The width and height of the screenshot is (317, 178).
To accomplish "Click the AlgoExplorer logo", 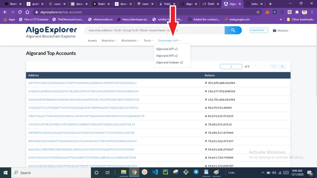I will [x=51, y=32].
